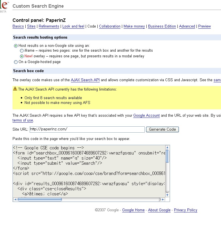Open the Make money tab

coord(134,26)
